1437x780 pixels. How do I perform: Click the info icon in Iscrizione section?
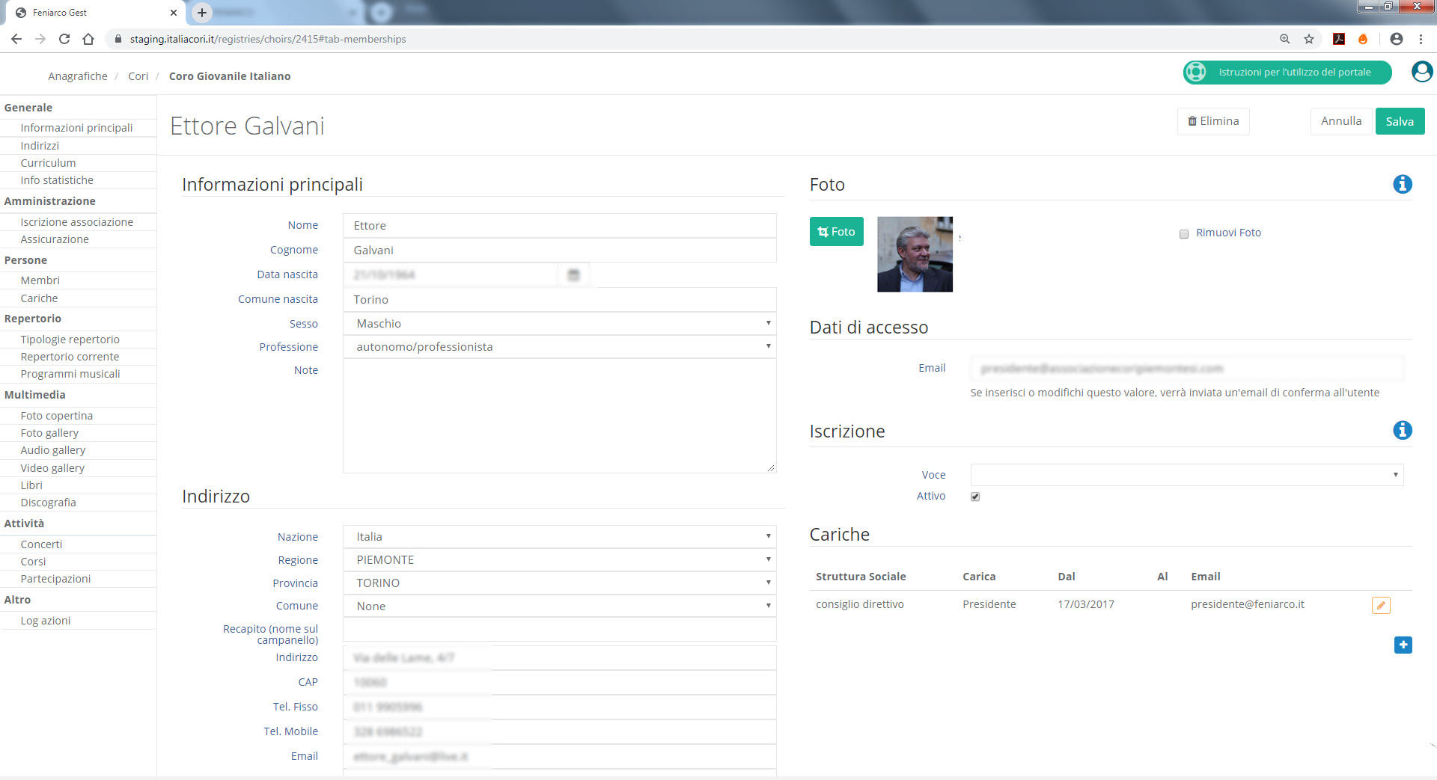pyautogui.click(x=1402, y=430)
